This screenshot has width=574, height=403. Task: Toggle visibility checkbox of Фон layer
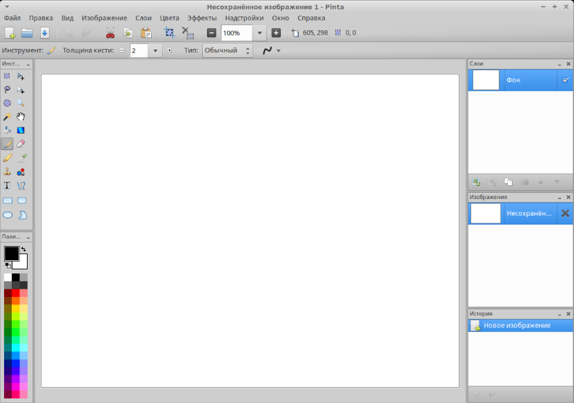click(x=565, y=81)
